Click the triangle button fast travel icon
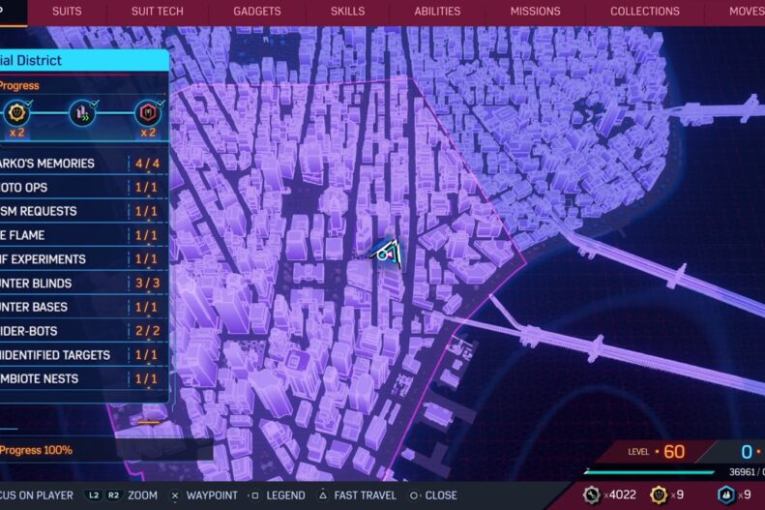 click(322, 495)
